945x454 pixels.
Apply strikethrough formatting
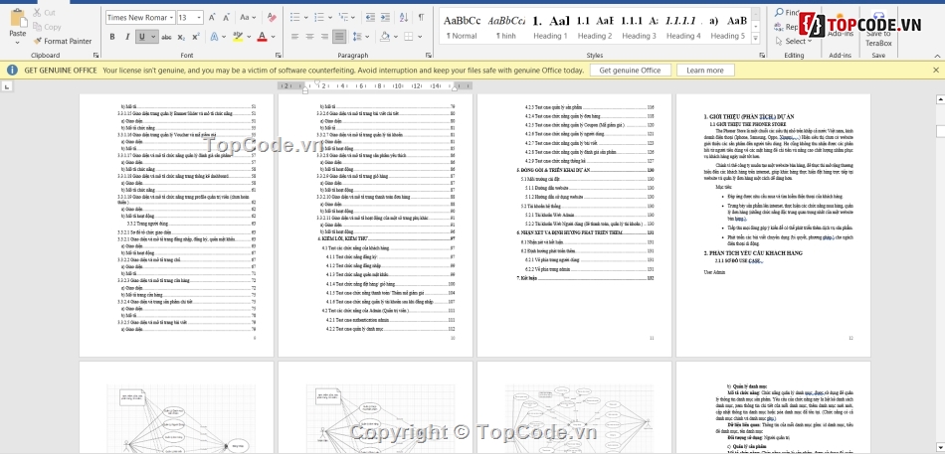pyautogui.click(x=164, y=37)
